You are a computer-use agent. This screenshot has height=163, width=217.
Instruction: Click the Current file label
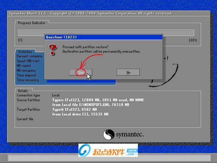25,119
